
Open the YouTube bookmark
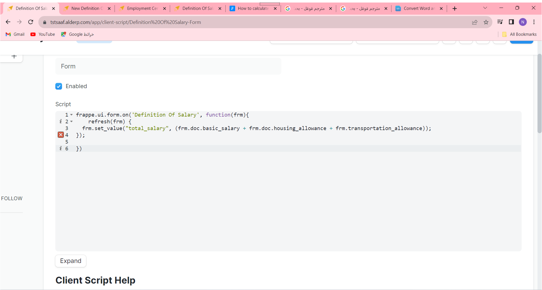click(x=43, y=34)
